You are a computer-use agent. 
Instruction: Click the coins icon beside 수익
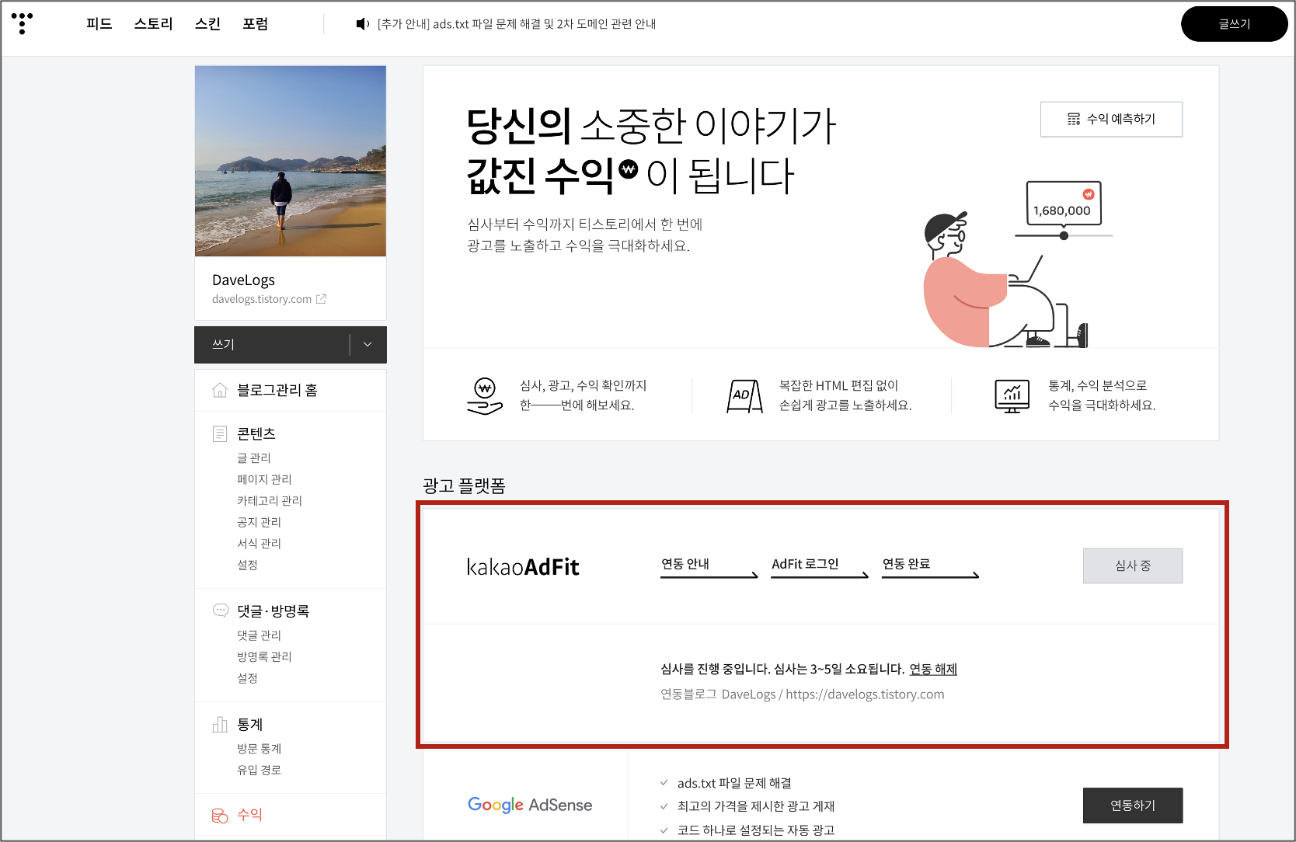pos(220,815)
